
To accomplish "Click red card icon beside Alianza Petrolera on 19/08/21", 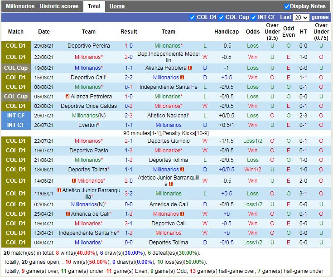I will click(x=190, y=68).
